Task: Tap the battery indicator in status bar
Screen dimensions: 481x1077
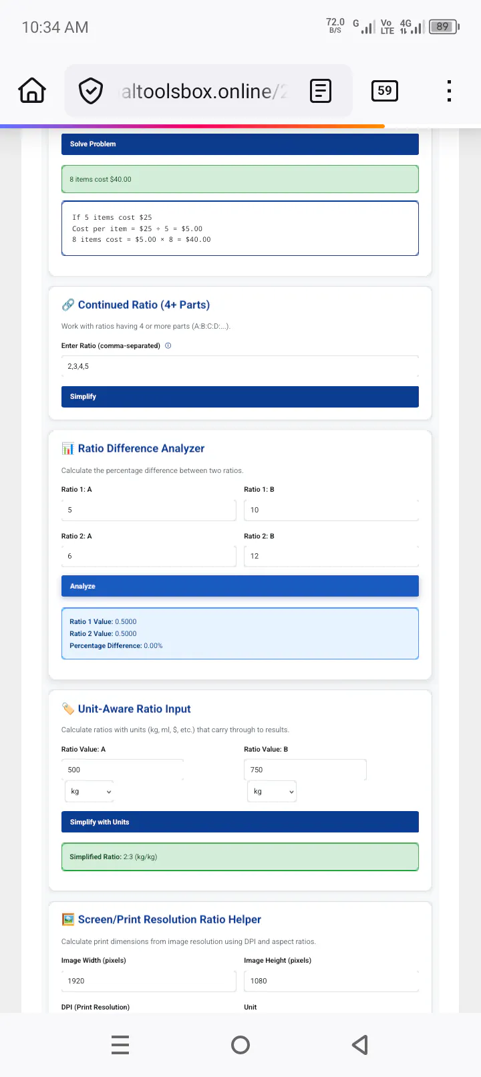Action: click(x=444, y=27)
